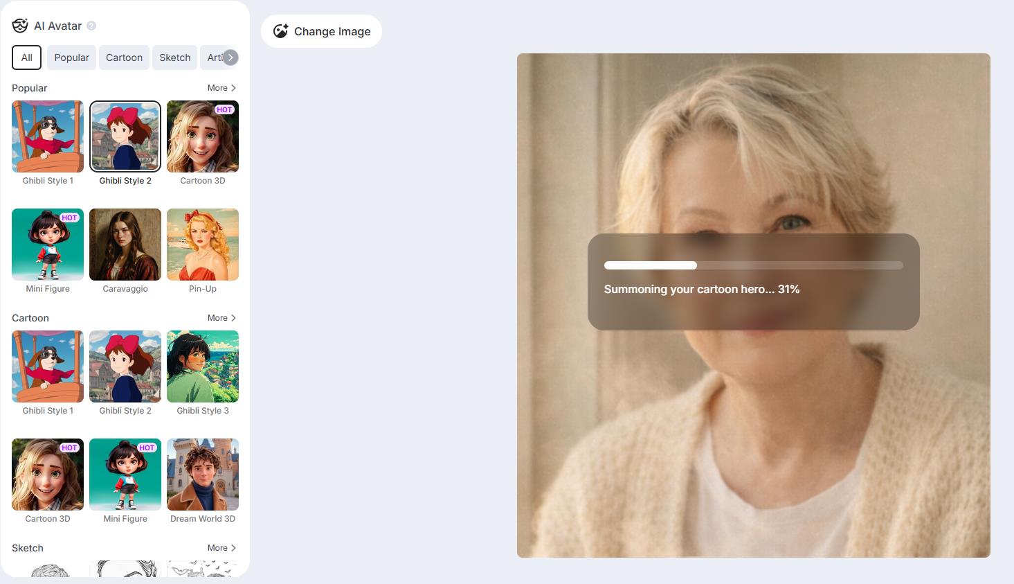
Task: Select Ghibli Style 3 thumbnail
Action: point(203,366)
